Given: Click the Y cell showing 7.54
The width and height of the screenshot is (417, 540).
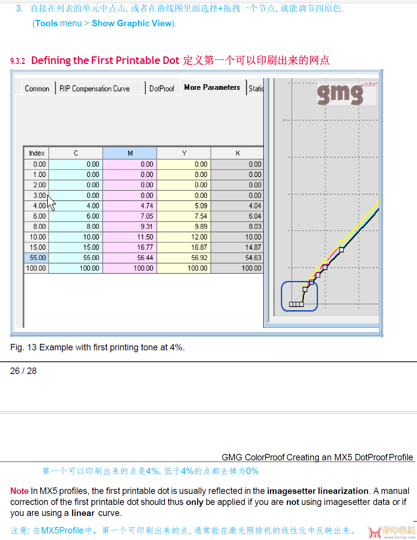Looking at the screenshot, I should [184, 216].
